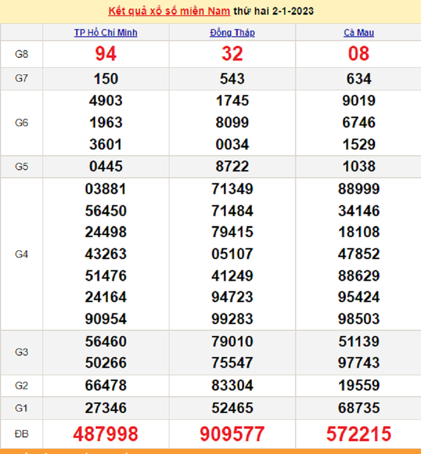Click the G1 number 27346
This screenshot has height=454, width=421.
106,407
